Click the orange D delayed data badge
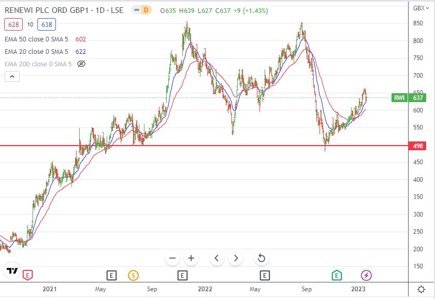This screenshot has height=299, width=435. pos(146,10)
